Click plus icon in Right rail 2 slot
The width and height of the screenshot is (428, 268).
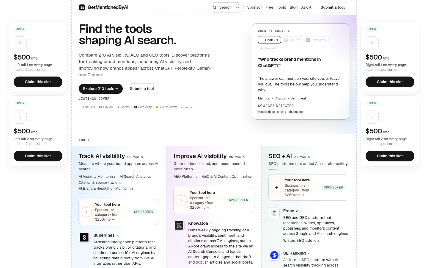[372, 117]
